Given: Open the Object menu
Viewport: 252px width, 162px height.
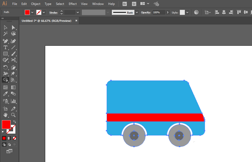Looking at the screenshot, I should click(x=36, y=4).
